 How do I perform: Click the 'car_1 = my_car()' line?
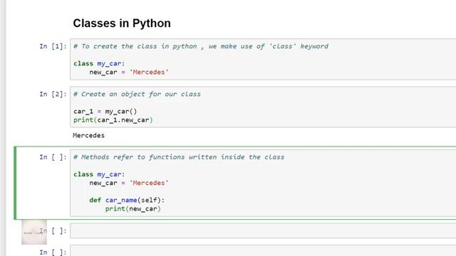[105, 112]
